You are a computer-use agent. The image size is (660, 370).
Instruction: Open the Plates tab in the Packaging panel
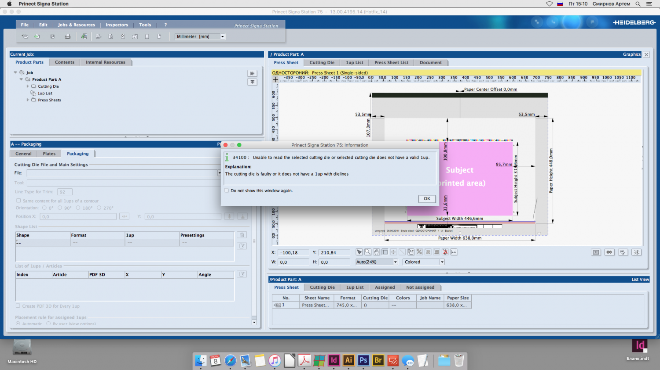49,154
